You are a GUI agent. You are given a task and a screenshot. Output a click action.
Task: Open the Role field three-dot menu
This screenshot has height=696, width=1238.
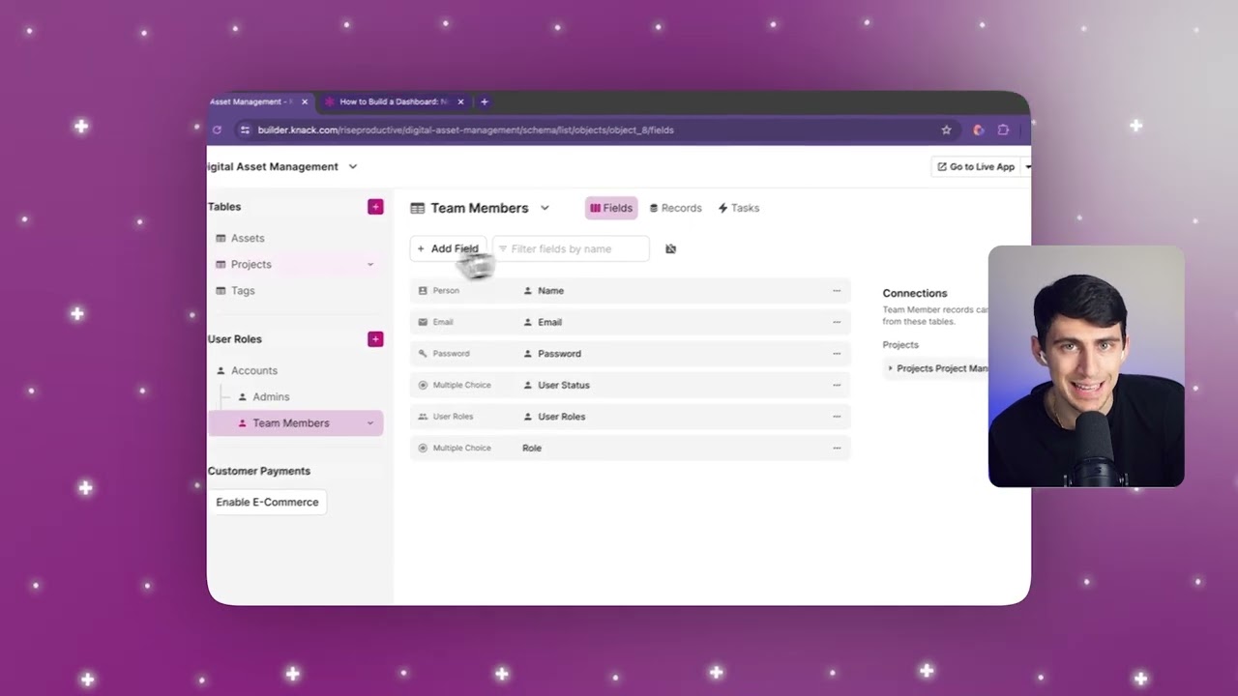837,448
